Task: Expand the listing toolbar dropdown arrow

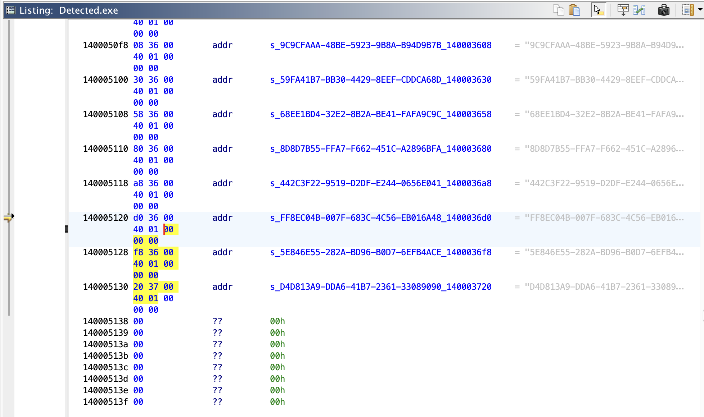Action: 700,10
